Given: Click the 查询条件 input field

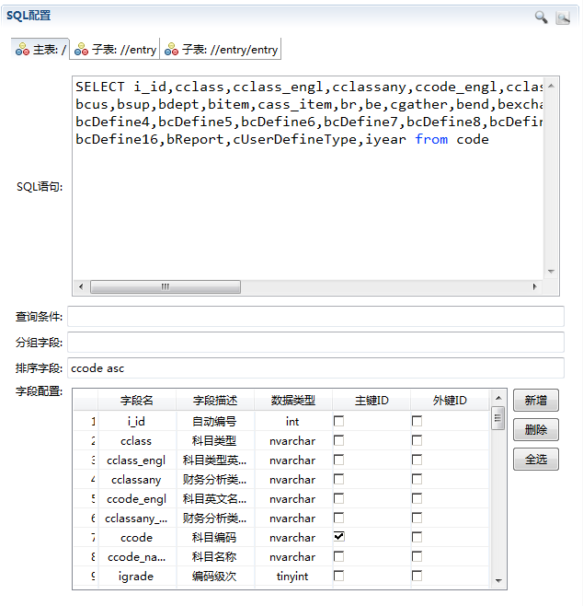Looking at the screenshot, I should point(315,317).
